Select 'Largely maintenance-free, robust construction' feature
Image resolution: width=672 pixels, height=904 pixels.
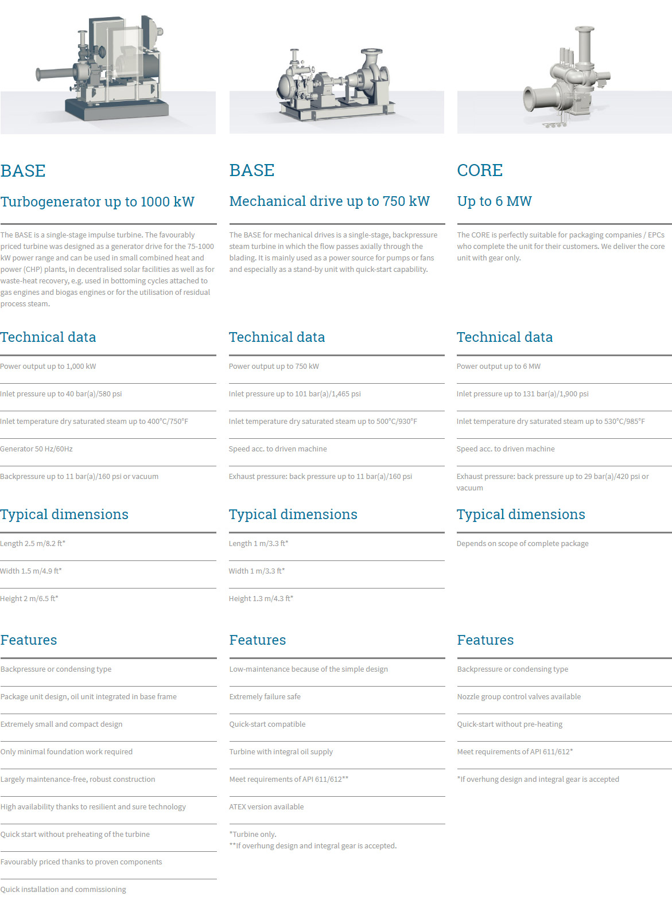[78, 780]
